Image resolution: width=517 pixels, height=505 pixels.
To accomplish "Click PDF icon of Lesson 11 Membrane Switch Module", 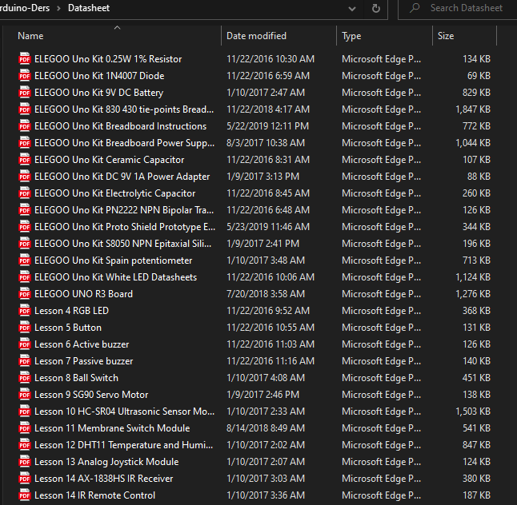I will click(x=25, y=428).
